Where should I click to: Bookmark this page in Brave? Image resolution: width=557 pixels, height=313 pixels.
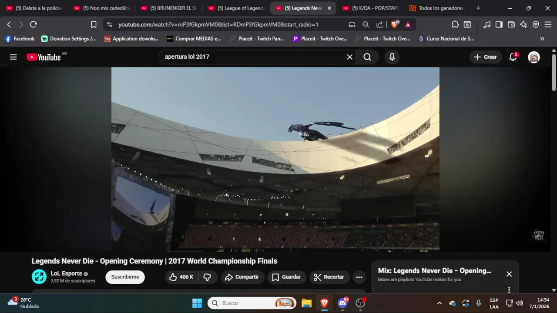[x=94, y=24]
